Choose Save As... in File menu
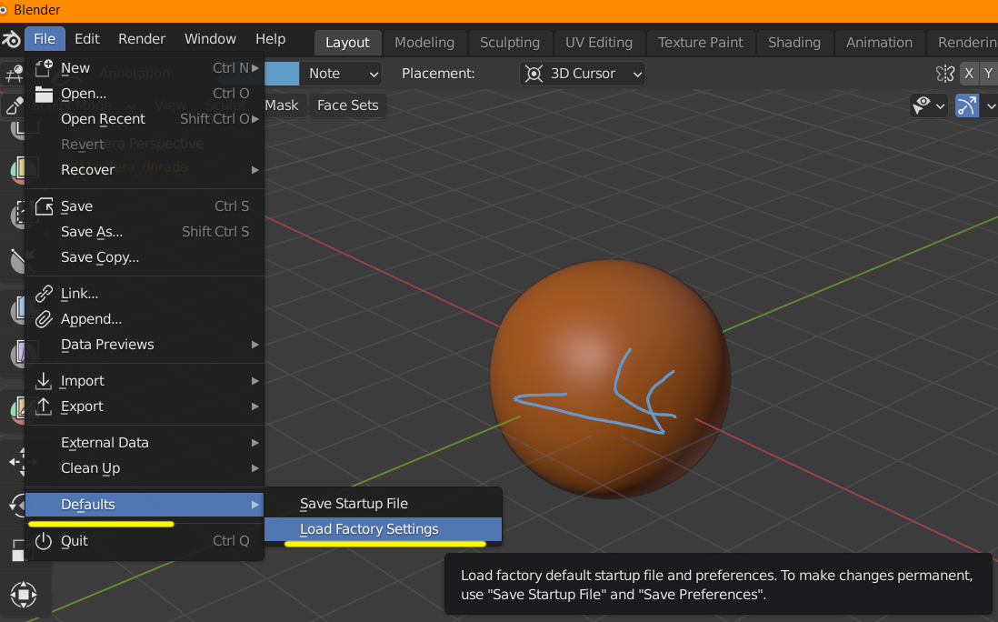This screenshot has height=622, width=998. (x=145, y=232)
